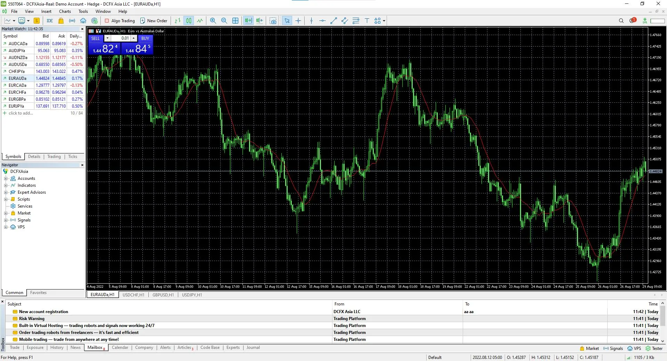
Task: Open the one-click panel dropdown arrow
Action: click(x=107, y=38)
